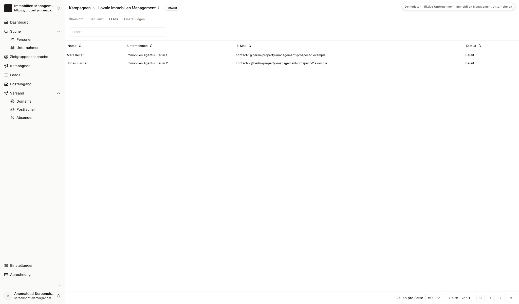Click the Posteingang inbox icon

(6, 84)
